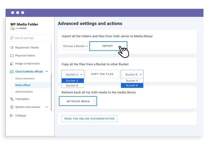
Task: Click the first window control dot
Action: [13, 13]
